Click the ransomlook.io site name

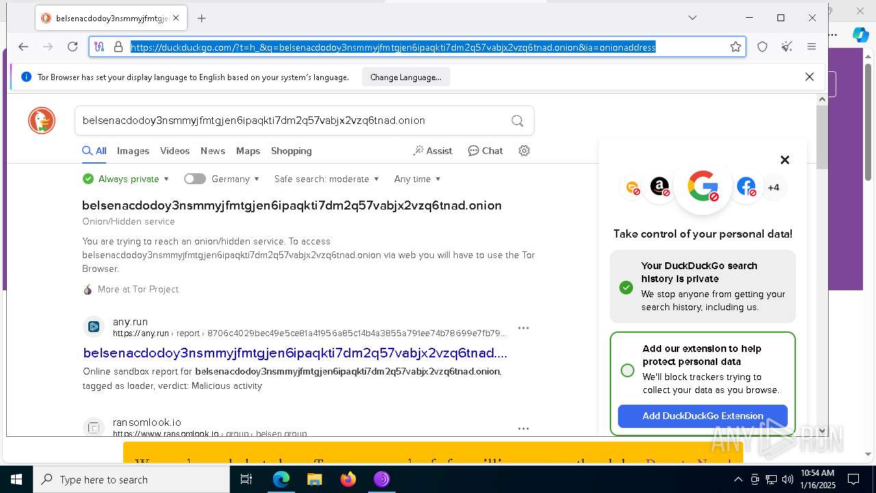pos(147,422)
